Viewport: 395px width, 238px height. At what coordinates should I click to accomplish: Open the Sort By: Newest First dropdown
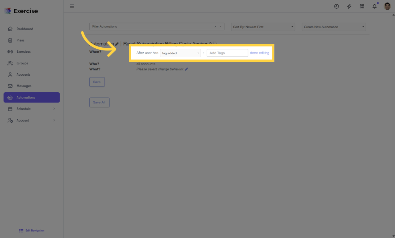point(263,27)
